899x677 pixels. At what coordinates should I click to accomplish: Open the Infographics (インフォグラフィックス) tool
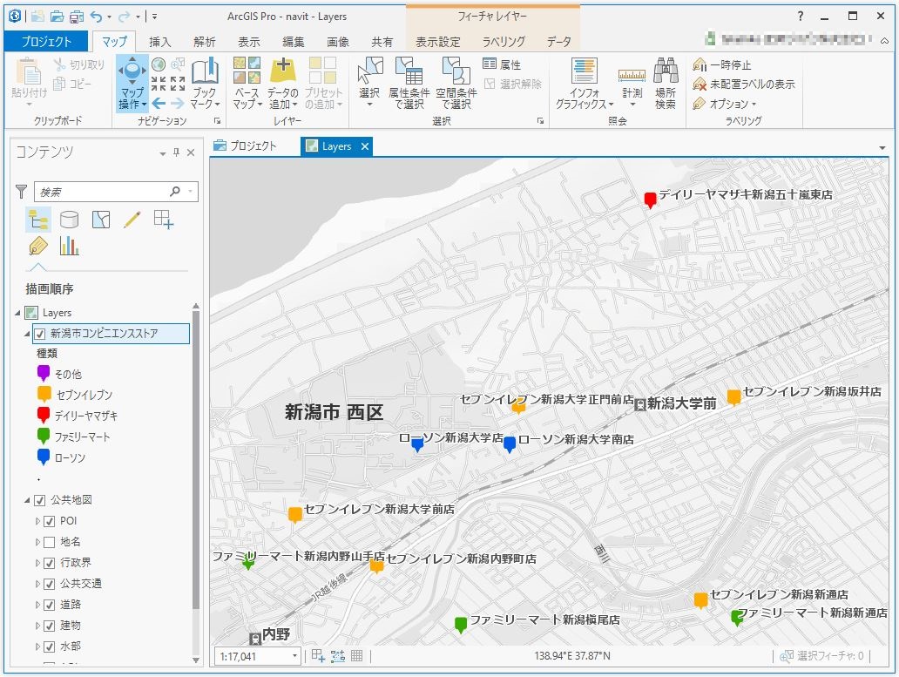tap(585, 83)
